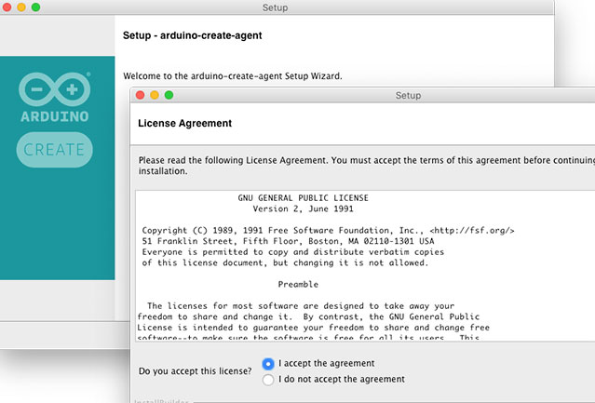The width and height of the screenshot is (595, 403).
Task: Click the Arduino infinity logo
Action: click(54, 88)
